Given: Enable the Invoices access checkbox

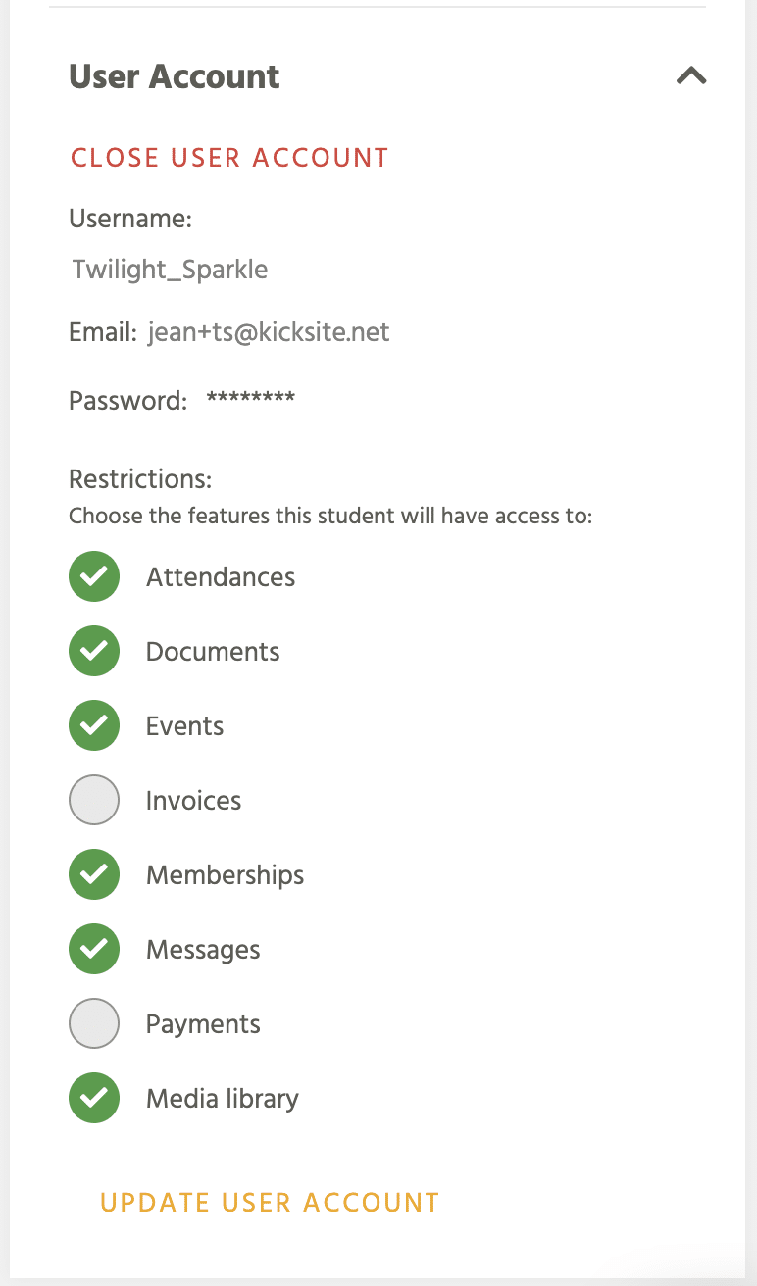Looking at the screenshot, I should pos(94,800).
